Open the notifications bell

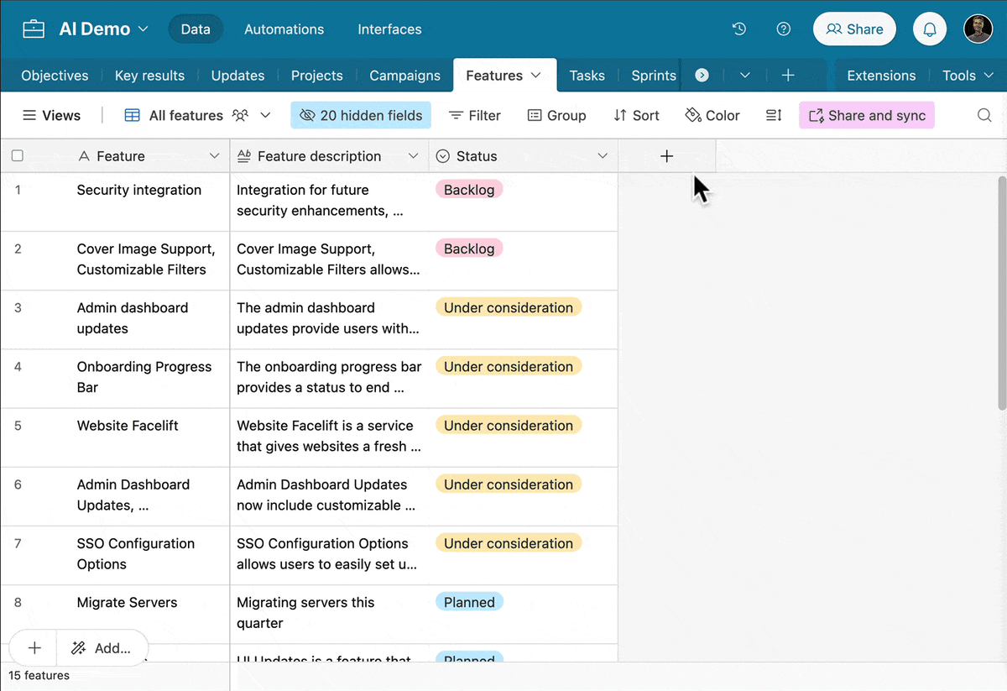(929, 29)
